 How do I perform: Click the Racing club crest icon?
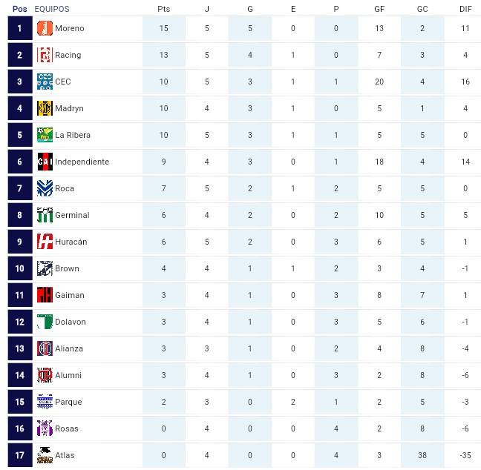pos(45,55)
